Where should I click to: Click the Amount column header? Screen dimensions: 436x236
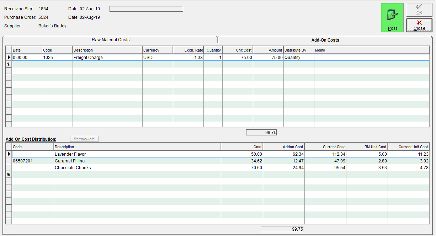coord(268,50)
